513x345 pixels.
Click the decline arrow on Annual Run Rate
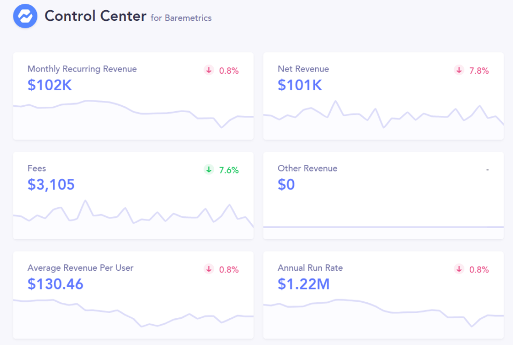458,269
